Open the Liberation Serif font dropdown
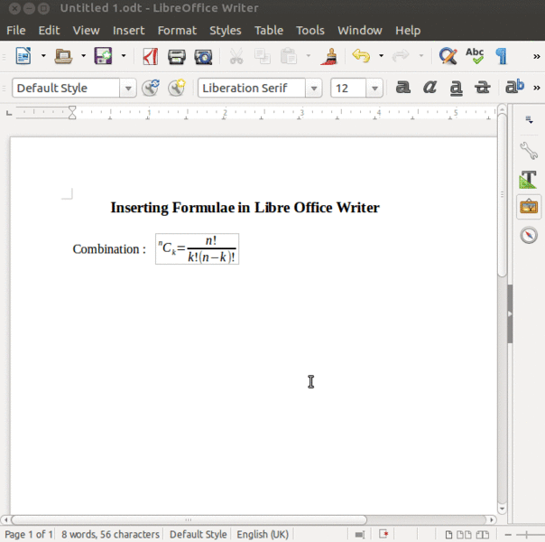The width and height of the screenshot is (545, 542). click(x=313, y=89)
